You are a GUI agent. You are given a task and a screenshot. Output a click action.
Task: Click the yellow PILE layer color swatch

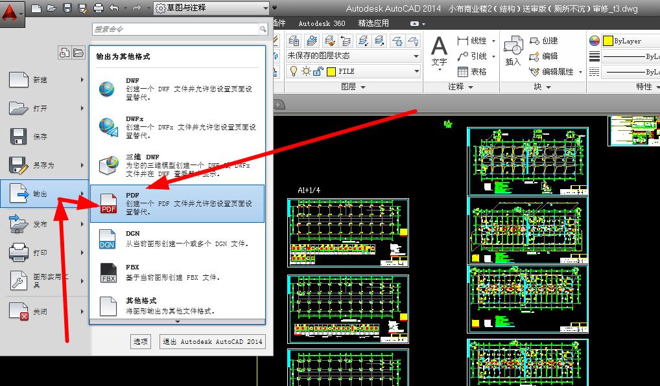point(331,71)
